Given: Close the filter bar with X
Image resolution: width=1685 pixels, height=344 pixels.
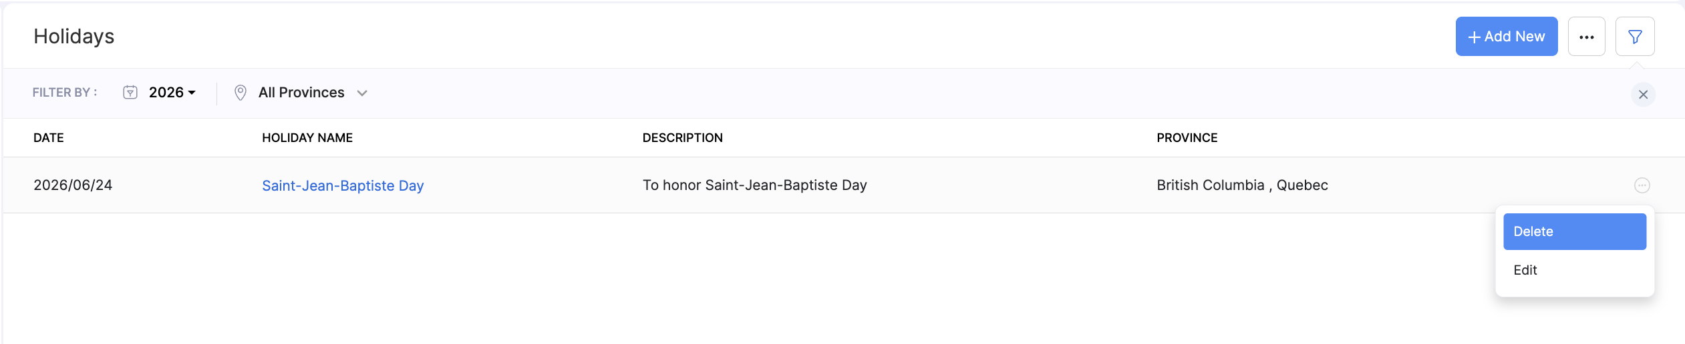Looking at the screenshot, I should (x=1643, y=95).
